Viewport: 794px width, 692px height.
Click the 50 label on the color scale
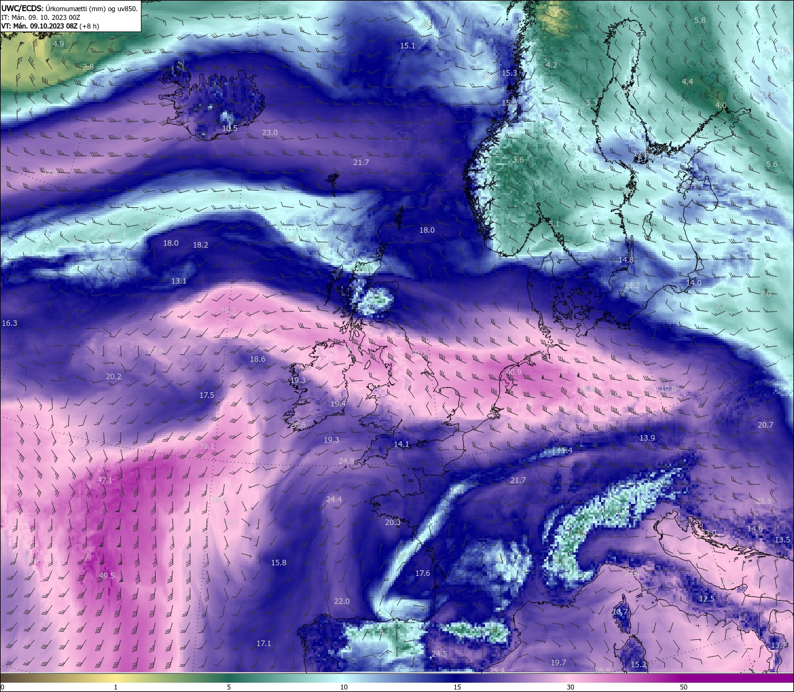pos(684,687)
